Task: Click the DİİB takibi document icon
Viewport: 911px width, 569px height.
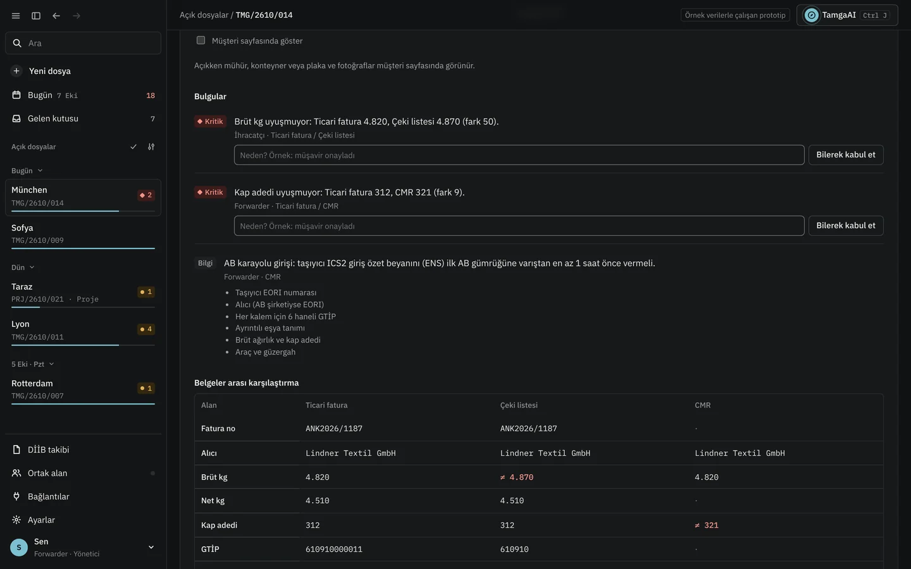Action: tap(16, 450)
